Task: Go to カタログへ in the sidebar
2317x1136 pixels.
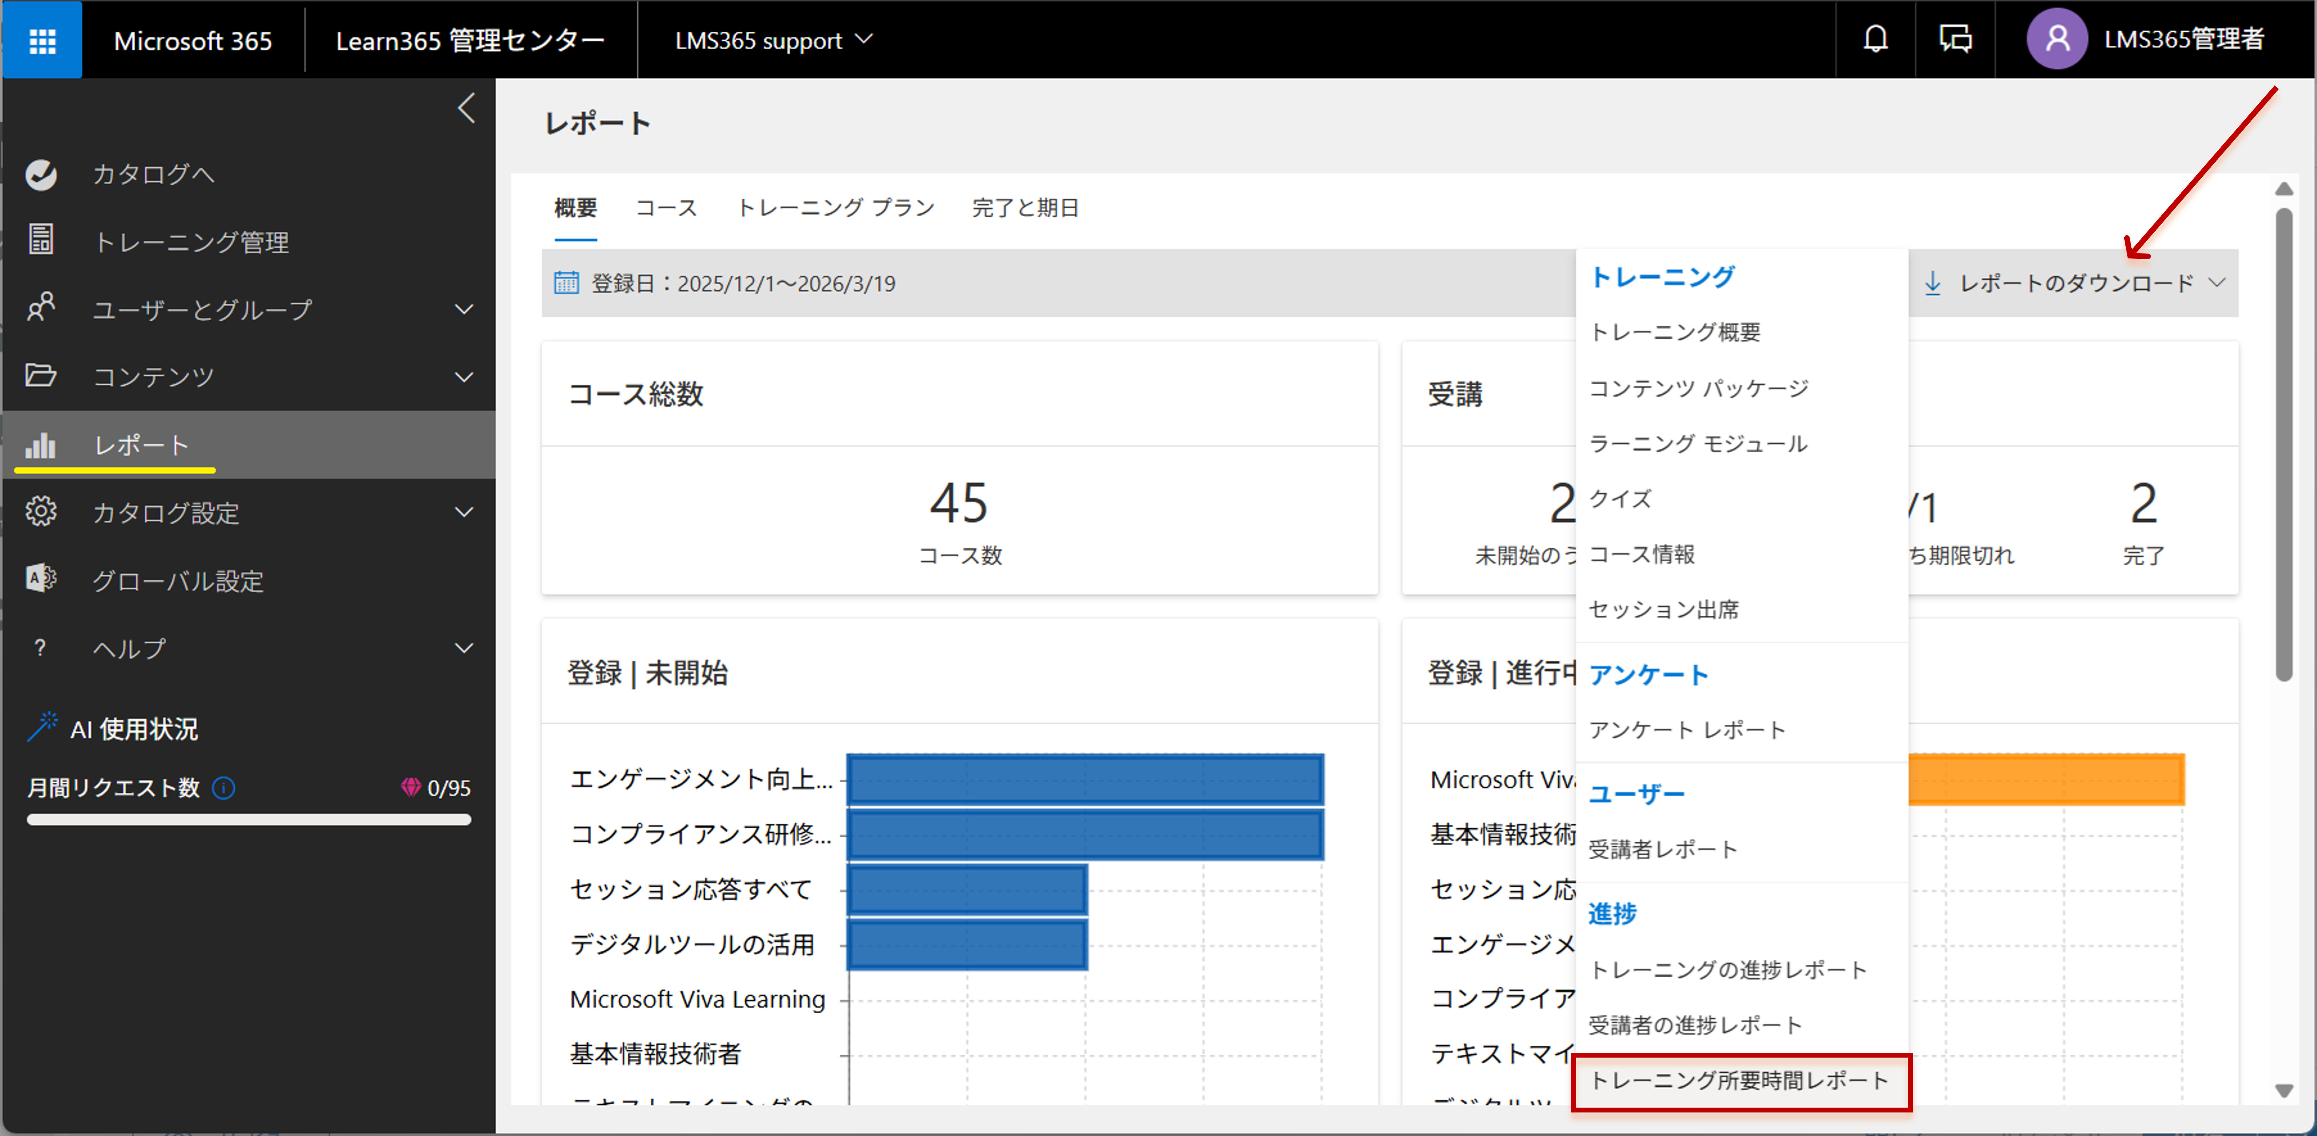Action: click(x=249, y=174)
